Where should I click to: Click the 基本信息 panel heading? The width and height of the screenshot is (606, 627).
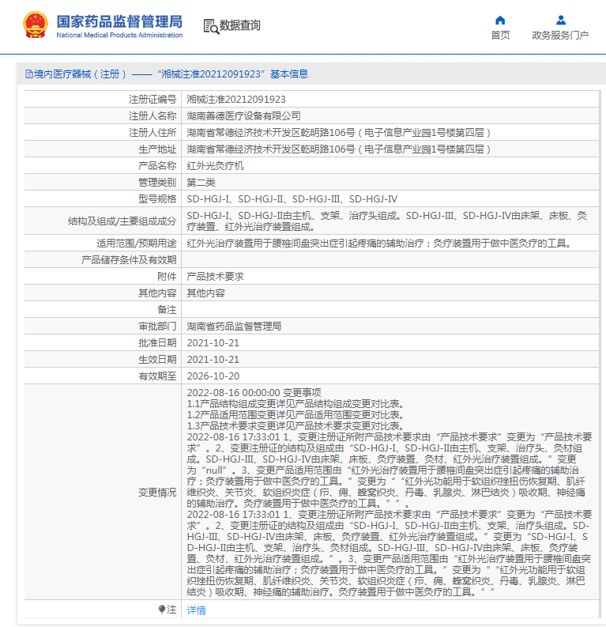(289, 74)
